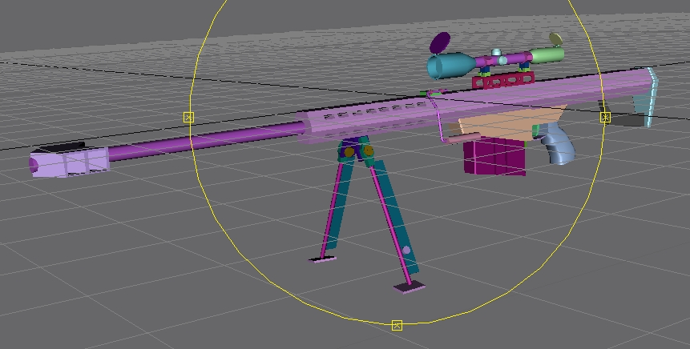
Task: Click the left bipod foot pad
Action: pos(322,259)
